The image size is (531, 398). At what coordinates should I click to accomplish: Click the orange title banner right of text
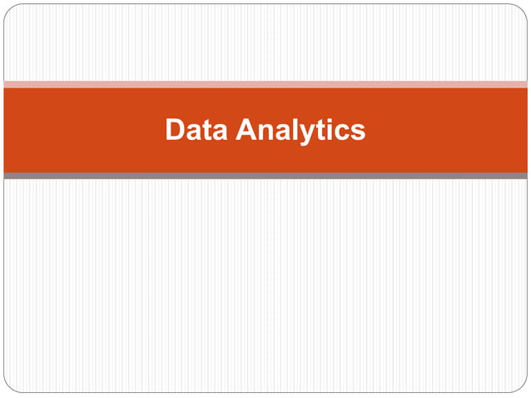point(447,131)
